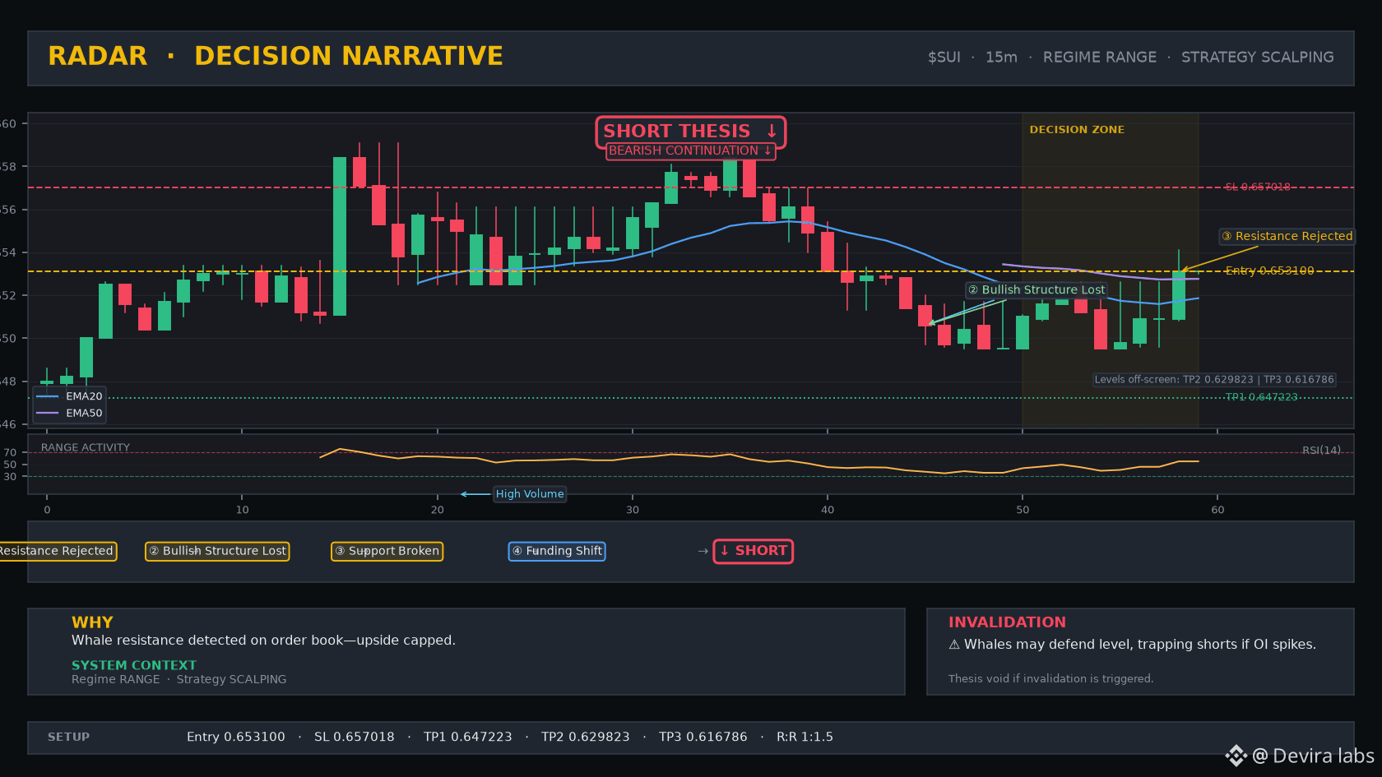The image size is (1382, 777).
Task: Click the 'Thesis void if invalidation is triggered' note
Action: tap(1050, 678)
